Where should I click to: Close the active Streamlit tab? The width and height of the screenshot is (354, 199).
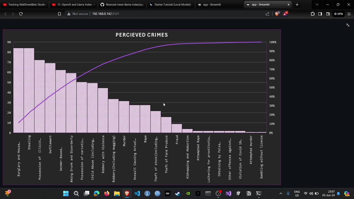pos(288,4)
